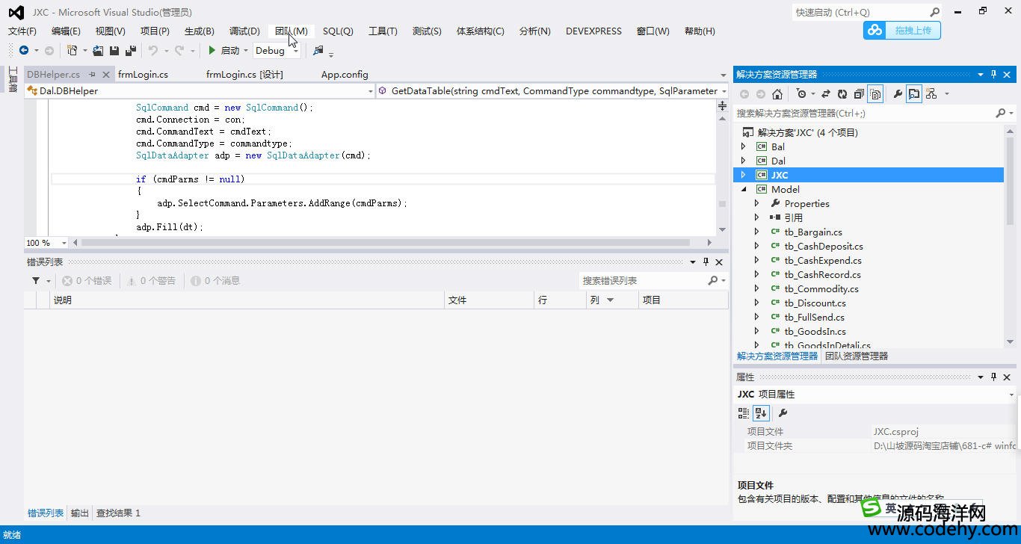The image size is (1021, 544).
Task: Click the Open File toolbar icon
Action: click(x=98, y=51)
